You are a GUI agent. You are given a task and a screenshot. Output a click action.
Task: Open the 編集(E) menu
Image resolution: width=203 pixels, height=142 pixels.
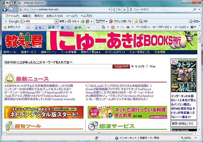(x=27, y=16)
